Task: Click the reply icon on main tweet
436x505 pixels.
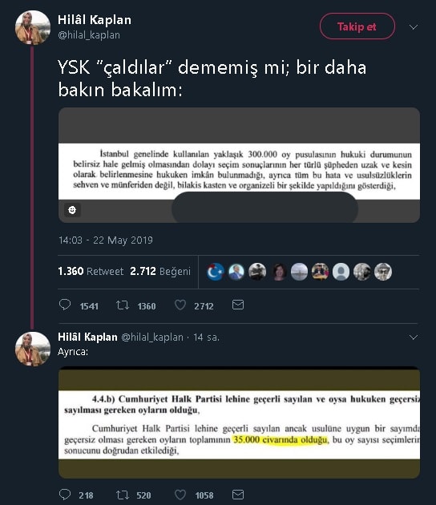Action: tap(65, 305)
